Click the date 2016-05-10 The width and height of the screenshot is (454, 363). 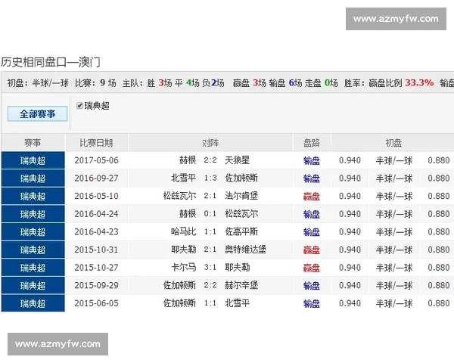96,197
